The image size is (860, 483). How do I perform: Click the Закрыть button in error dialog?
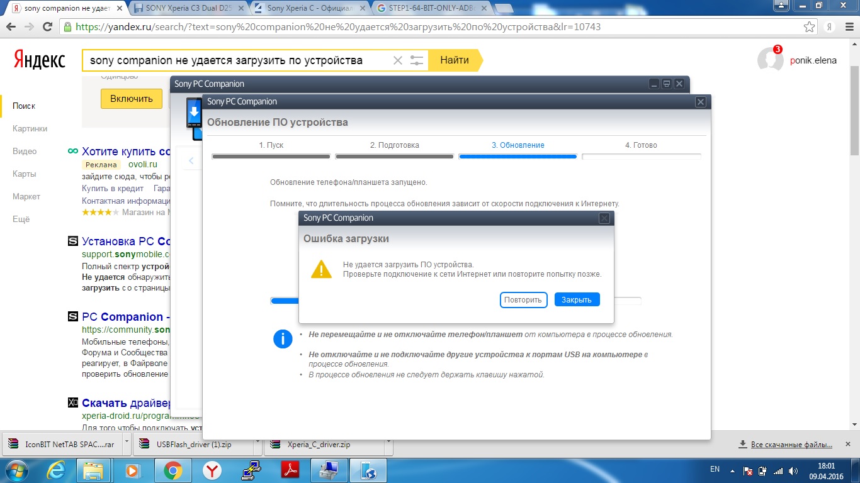click(x=577, y=300)
